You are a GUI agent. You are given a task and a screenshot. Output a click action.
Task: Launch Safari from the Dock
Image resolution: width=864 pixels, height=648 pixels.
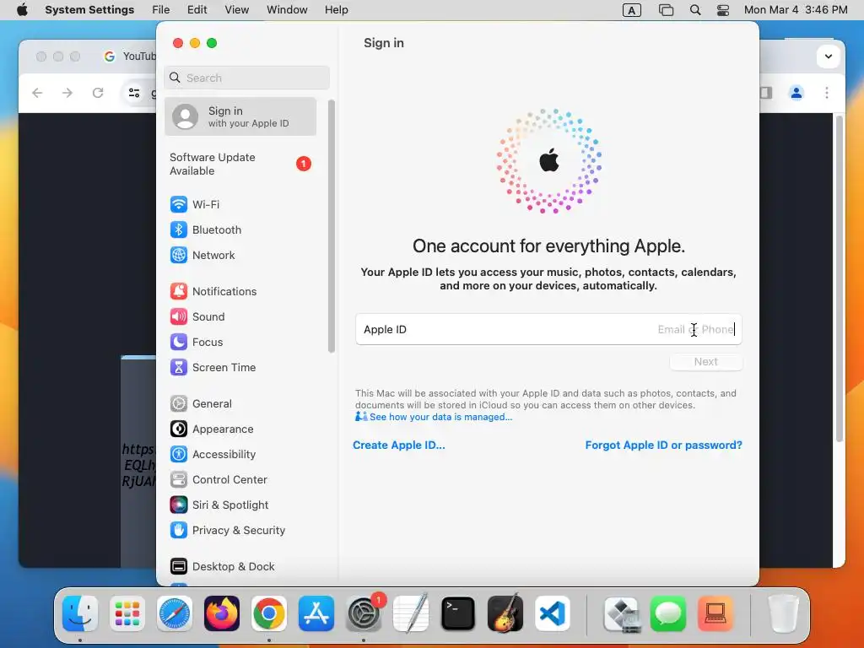[x=174, y=613]
